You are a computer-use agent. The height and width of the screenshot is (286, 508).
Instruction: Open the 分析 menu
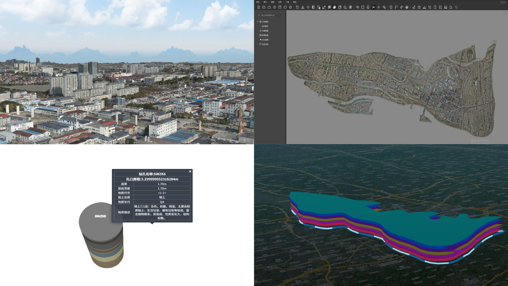(x=280, y=2)
